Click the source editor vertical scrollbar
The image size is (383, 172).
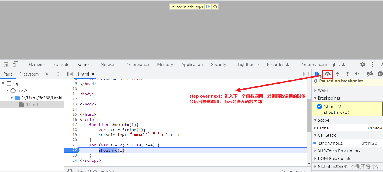[309, 115]
